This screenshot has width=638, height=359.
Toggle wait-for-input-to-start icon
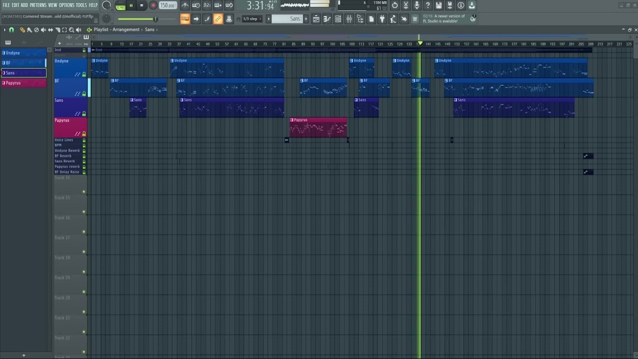(196, 5)
